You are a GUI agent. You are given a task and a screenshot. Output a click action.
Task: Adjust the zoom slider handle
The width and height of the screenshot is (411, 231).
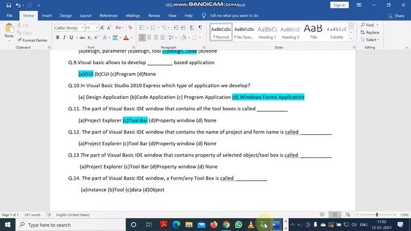pyautogui.click(x=377, y=215)
